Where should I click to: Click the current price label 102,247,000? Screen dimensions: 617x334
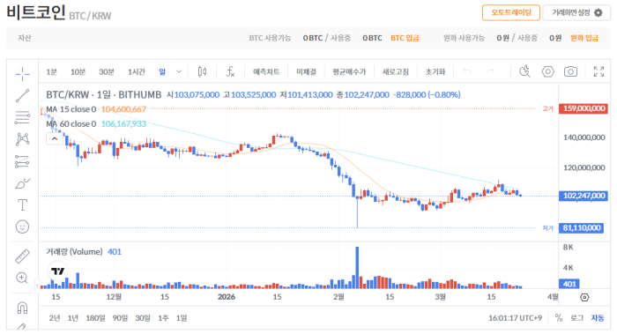(x=583, y=196)
